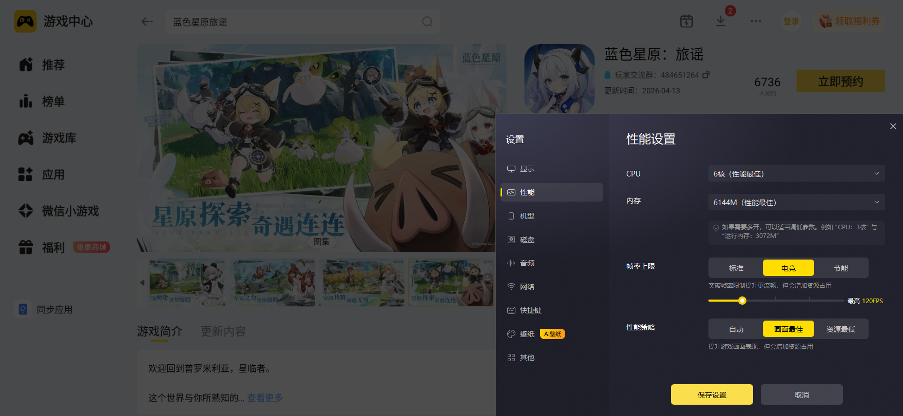Open the first gallery thumbnail
The width and height of the screenshot is (903, 416).
click(x=187, y=283)
